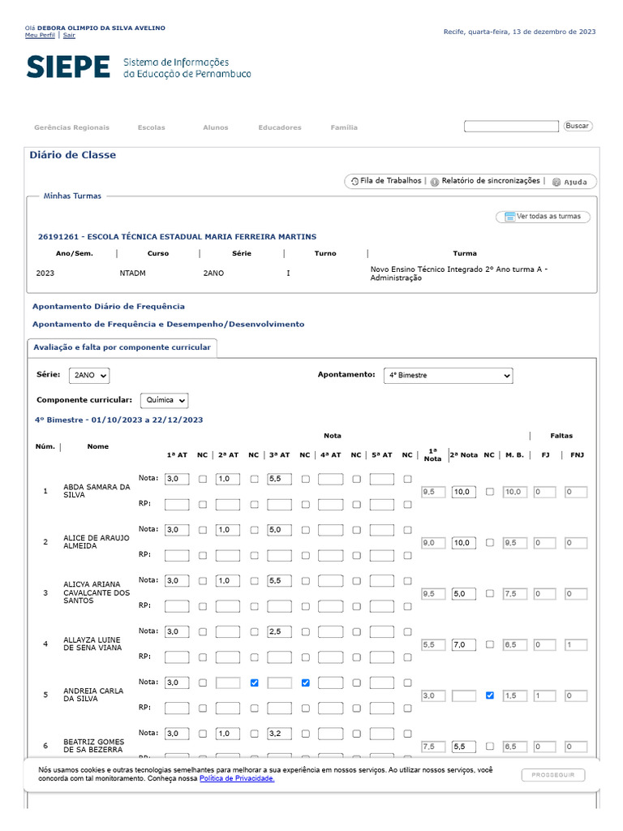The image size is (623, 831).
Task: Select Avaliação e falta por componente tab
Action: click(x=122, y=347)
